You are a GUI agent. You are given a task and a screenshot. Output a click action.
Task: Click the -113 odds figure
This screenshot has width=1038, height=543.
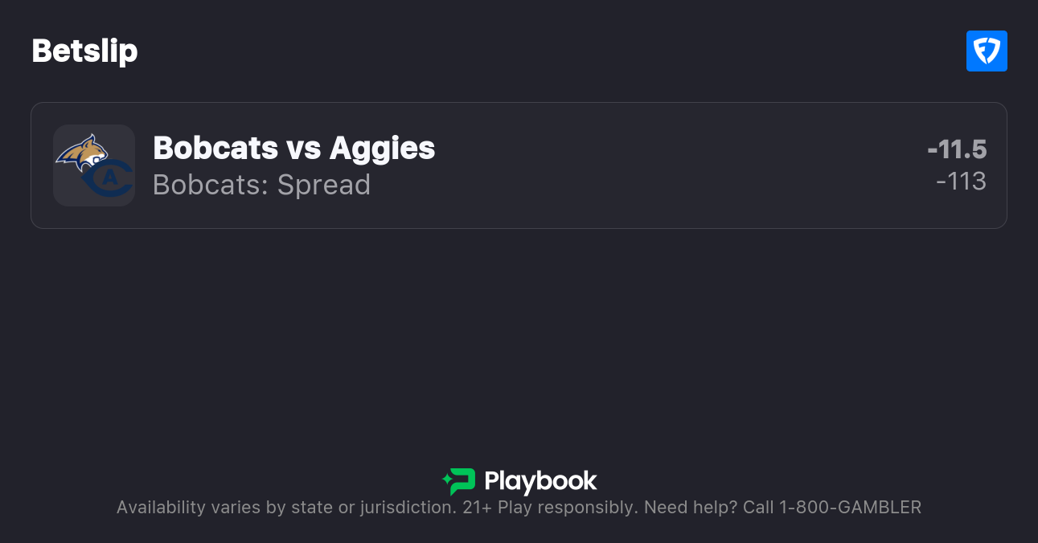(x=962, y=182)
